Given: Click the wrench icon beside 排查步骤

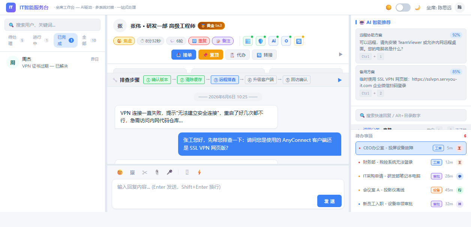Looking at the screenshot, I should 115,80.
